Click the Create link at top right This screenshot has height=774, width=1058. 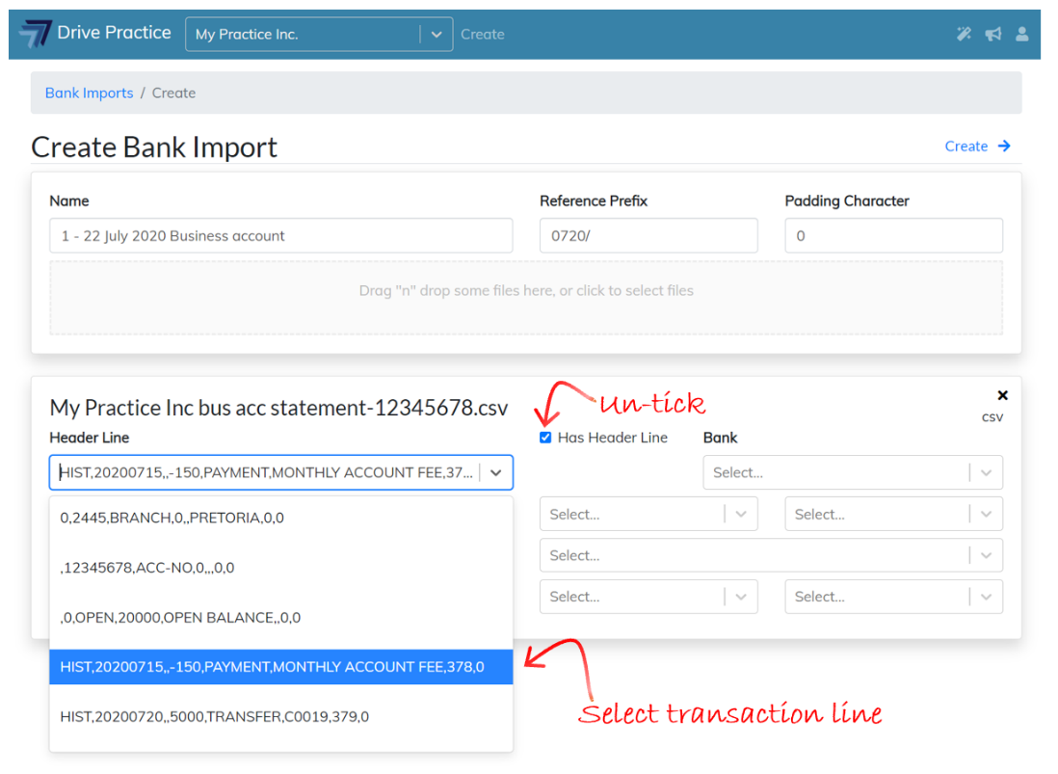965,147
